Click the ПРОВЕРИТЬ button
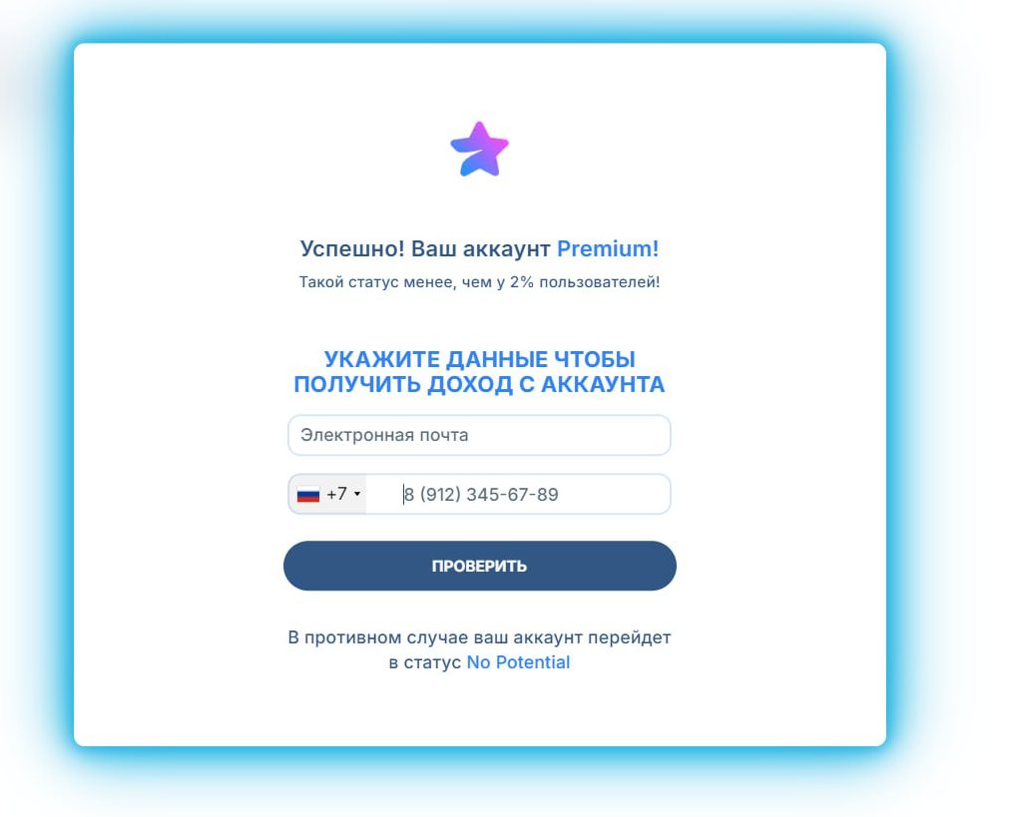 click(479, 566)
